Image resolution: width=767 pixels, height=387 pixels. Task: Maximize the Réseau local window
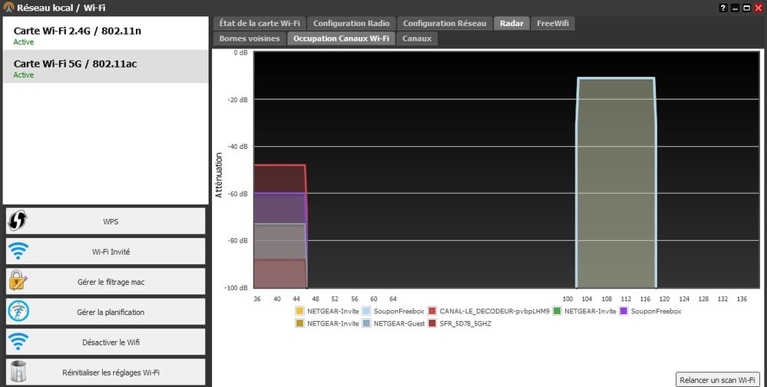click(x=746, y=8)
